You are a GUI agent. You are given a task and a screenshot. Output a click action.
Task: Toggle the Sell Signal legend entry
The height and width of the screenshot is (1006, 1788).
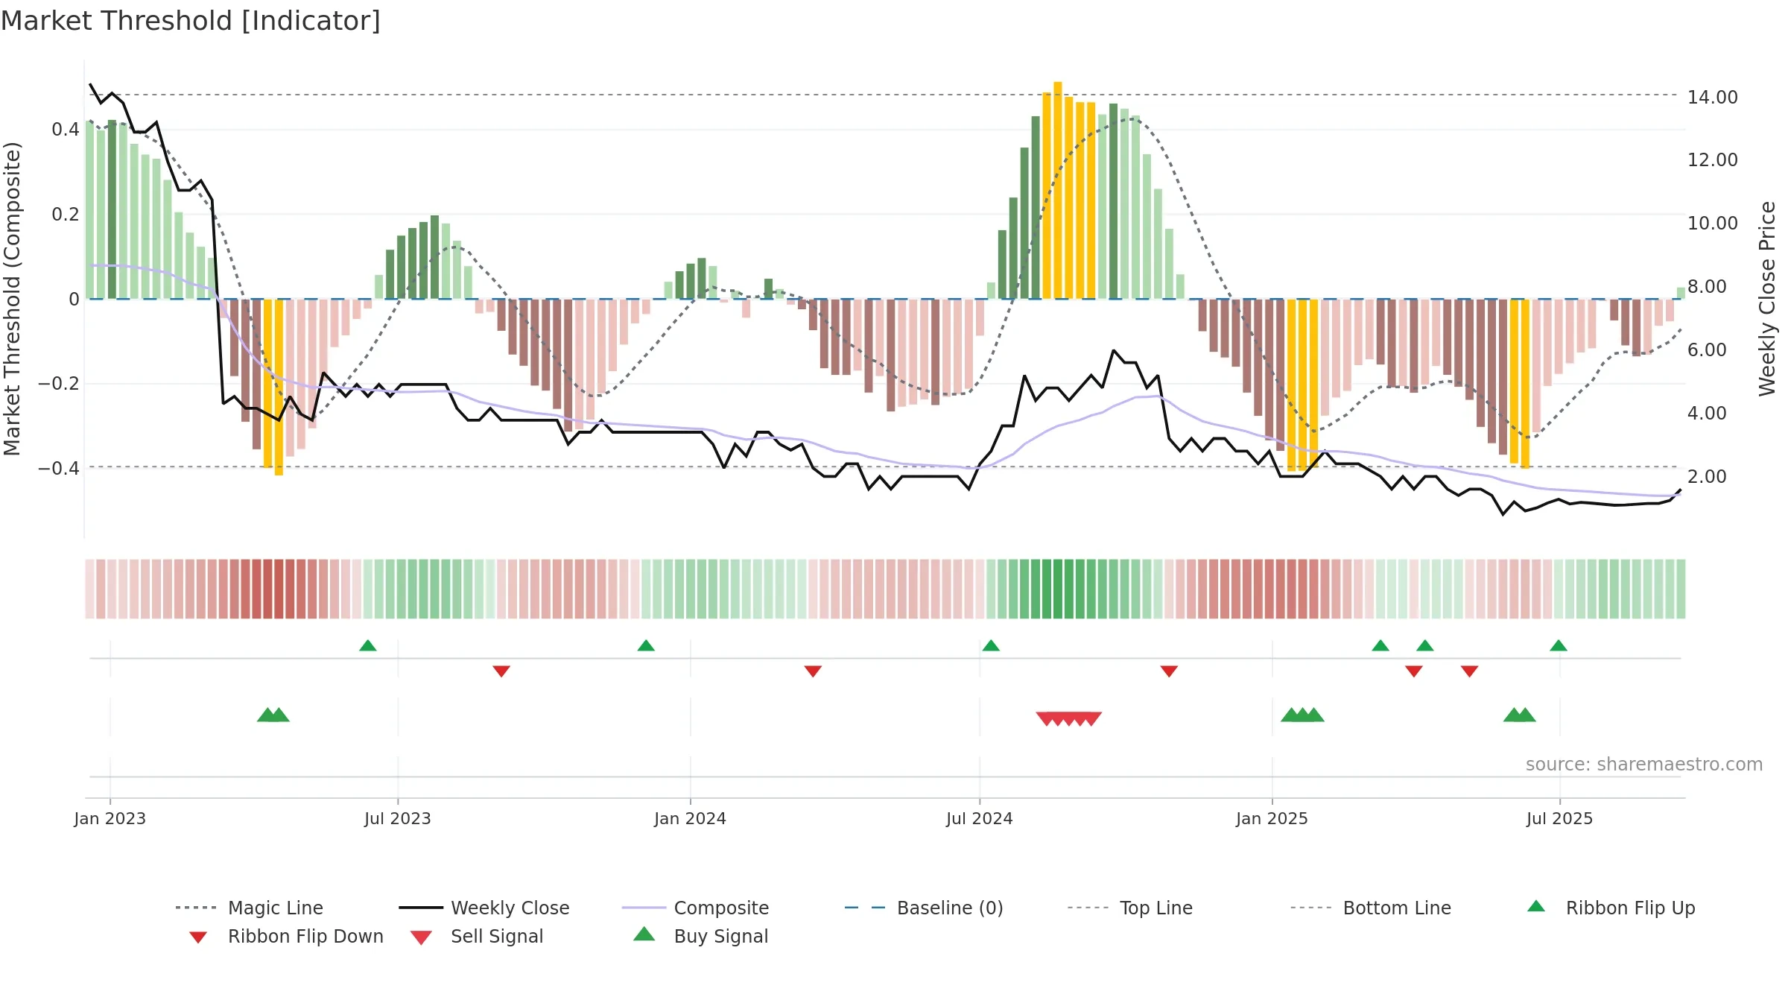pos(477,936)
